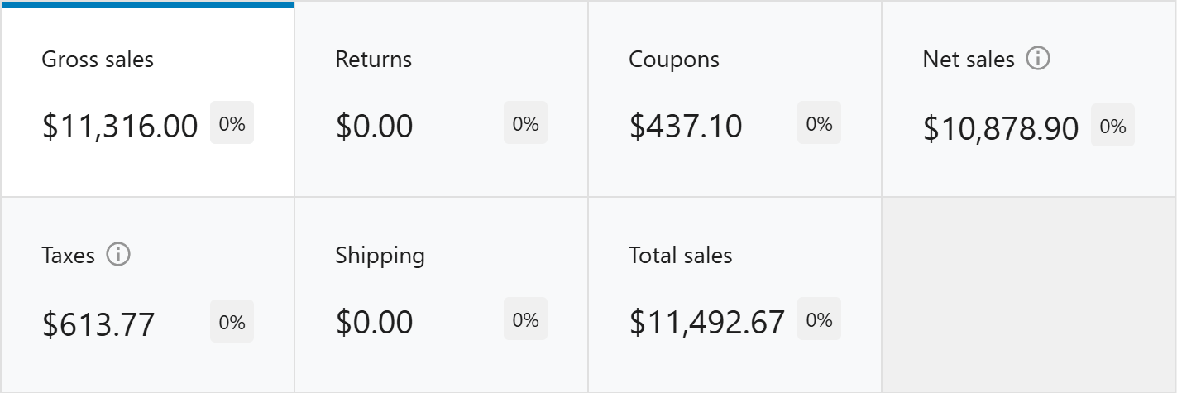Switch to the Net sales tile

pyautogui.click(x=1029, y=99)
